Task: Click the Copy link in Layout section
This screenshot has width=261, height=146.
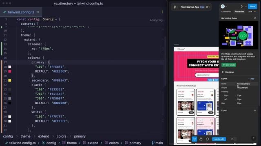Action: [x=252, y=79]
